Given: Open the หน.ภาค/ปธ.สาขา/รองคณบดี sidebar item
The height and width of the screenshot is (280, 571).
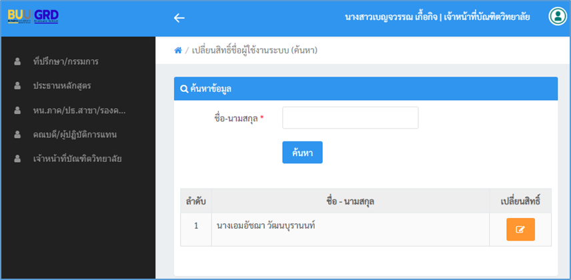Looking at the screenshot, I should 79,111.
